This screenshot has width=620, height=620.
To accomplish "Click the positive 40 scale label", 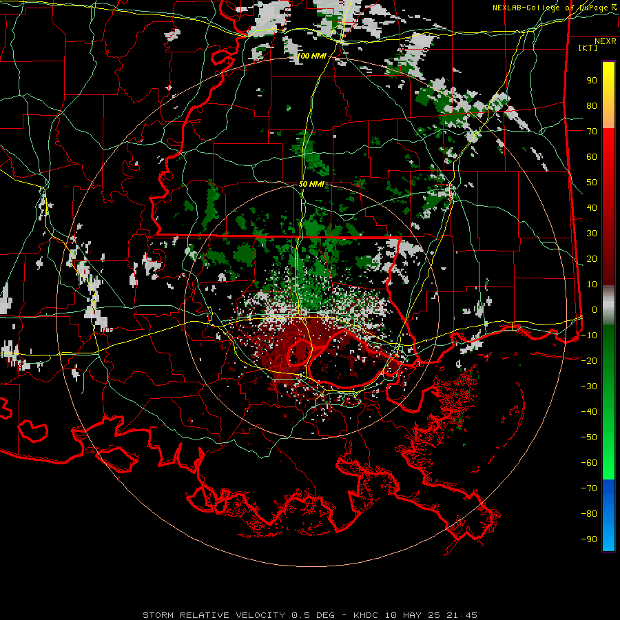I will 592,208.
